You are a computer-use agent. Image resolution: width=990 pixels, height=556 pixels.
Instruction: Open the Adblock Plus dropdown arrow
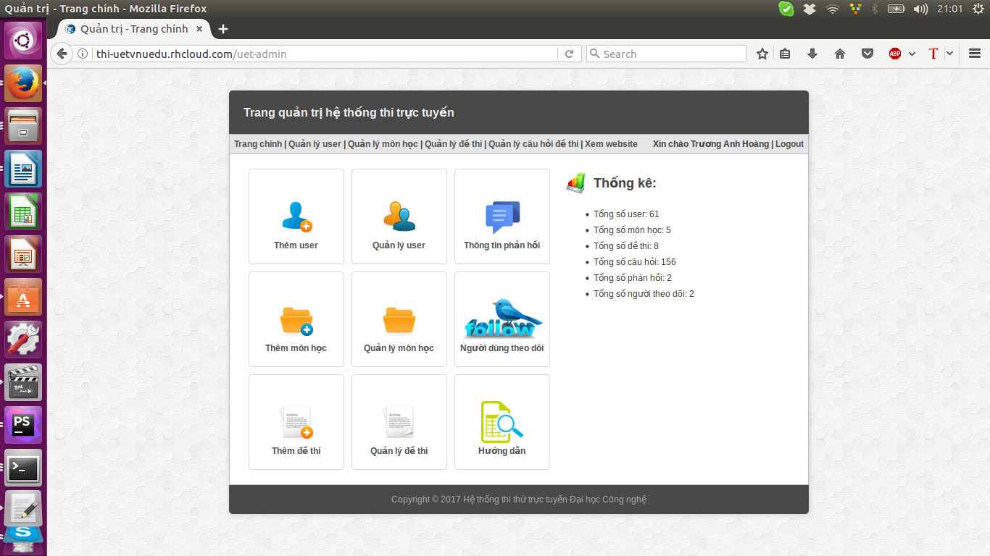[x=912, y=54]
